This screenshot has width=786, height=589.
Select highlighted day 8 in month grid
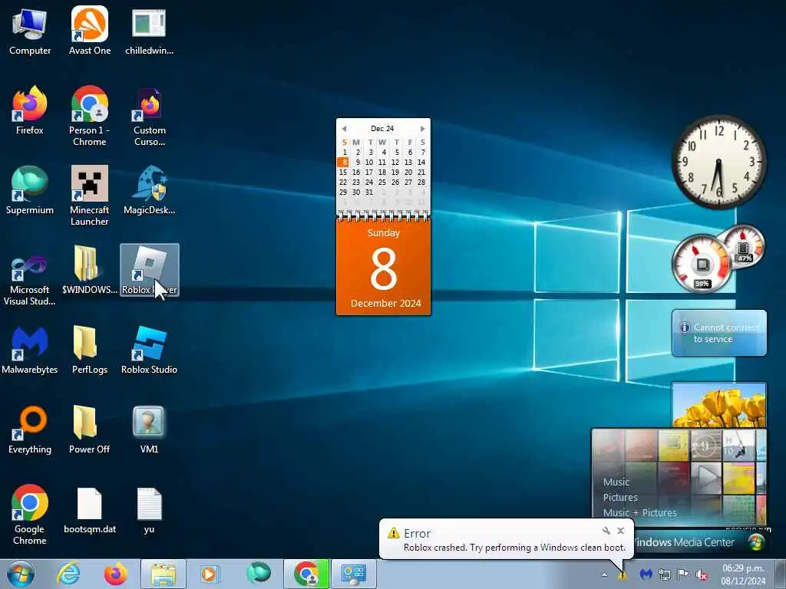pos(343,163)
